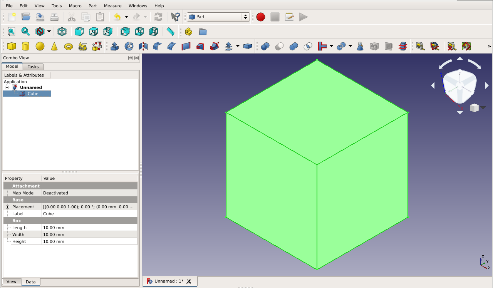Viewport: 493px width, 288px height.
Task: Run the boolean Union tool
Action: [x=293, y=46]
